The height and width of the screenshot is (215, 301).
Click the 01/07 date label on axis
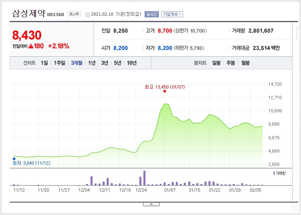tap(170, 190)
